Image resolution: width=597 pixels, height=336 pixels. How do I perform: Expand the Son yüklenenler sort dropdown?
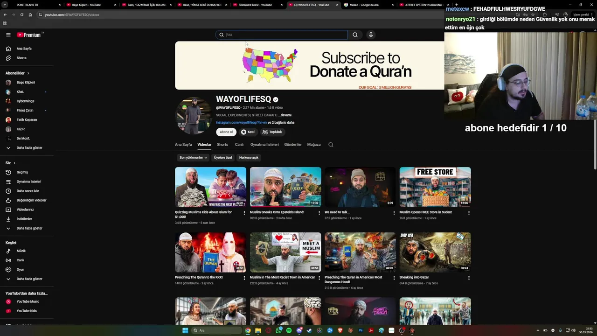coord(193,158)
